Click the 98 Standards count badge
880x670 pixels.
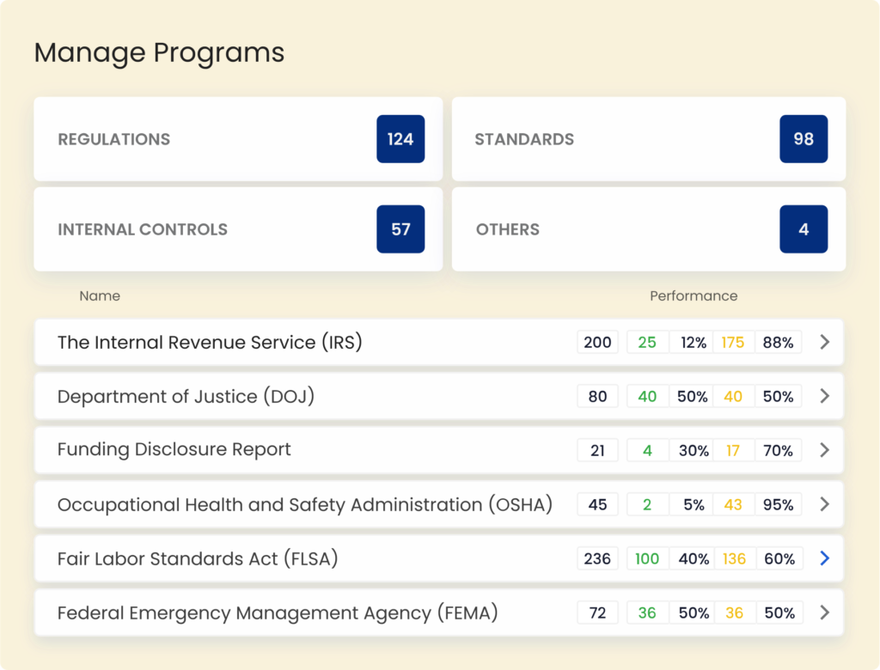tap(804, 139)
